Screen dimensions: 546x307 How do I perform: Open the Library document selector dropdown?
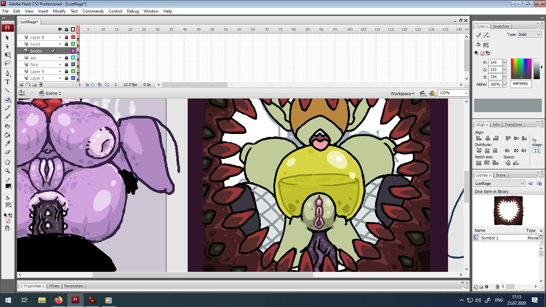tap(500, 184)
